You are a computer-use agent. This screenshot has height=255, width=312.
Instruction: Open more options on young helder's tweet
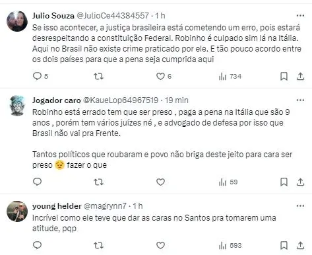point(300,206)
